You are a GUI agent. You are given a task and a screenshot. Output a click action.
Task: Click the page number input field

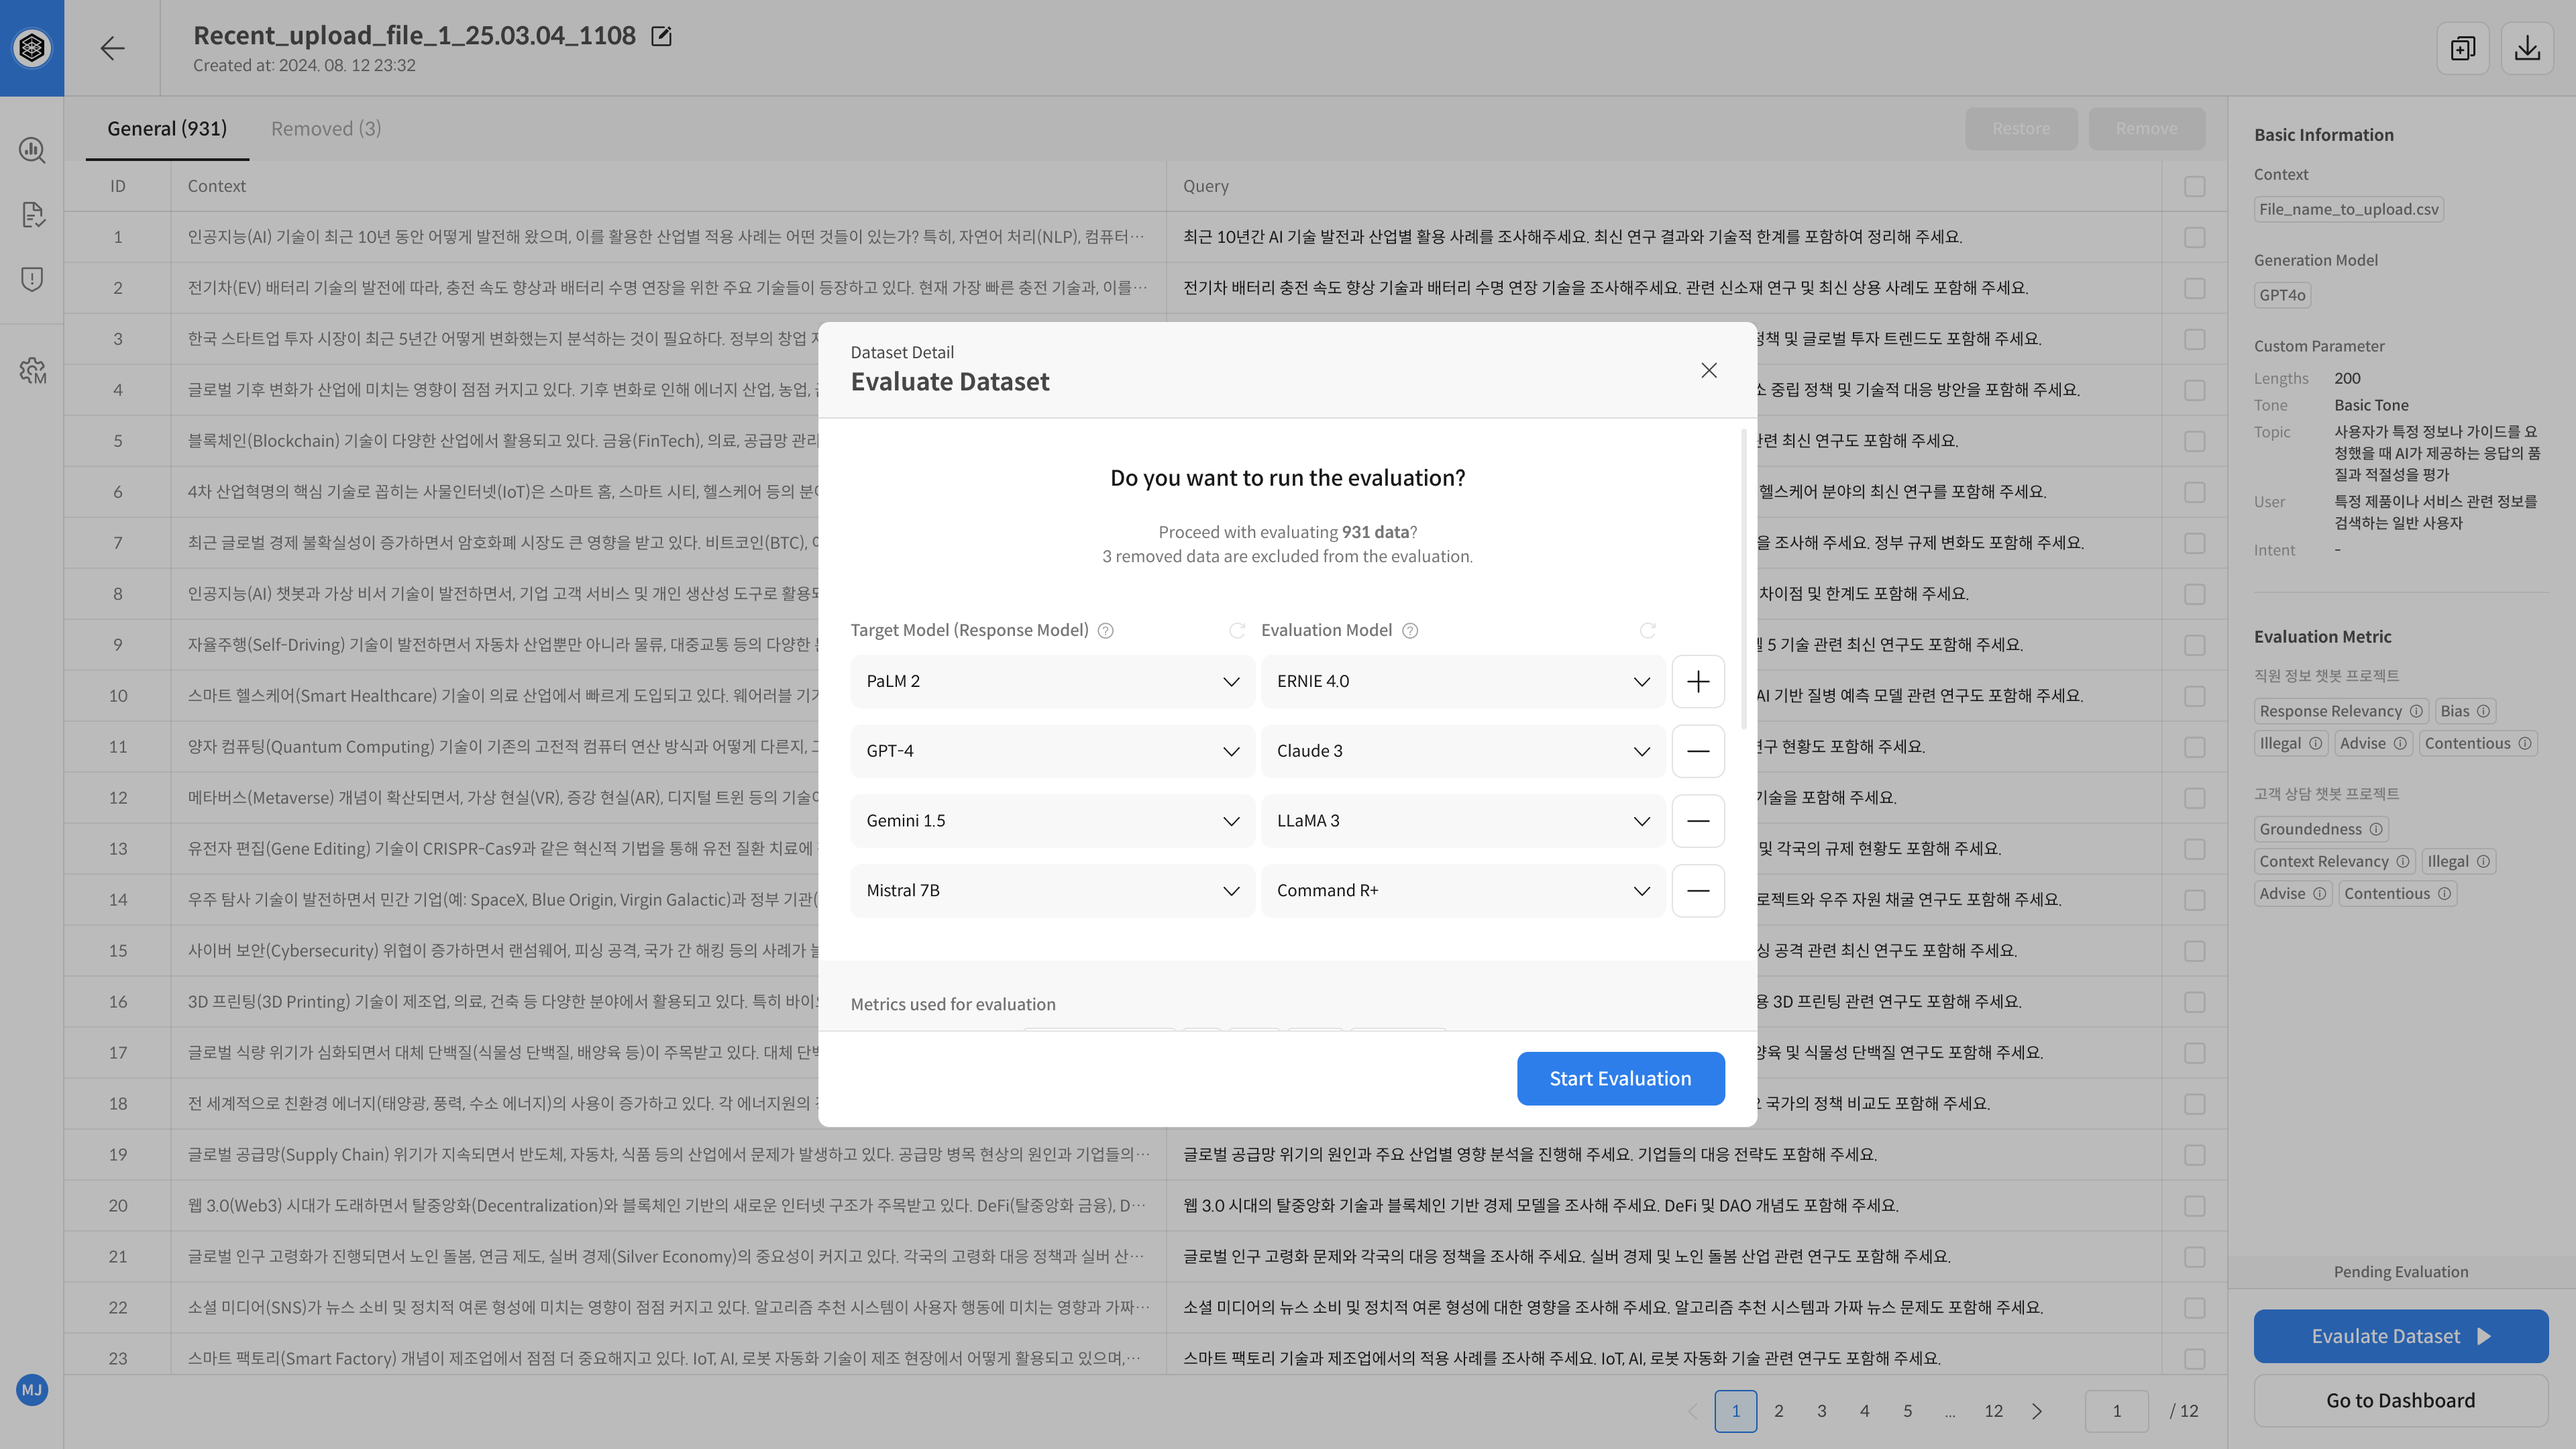(x=2117, y=1411)
